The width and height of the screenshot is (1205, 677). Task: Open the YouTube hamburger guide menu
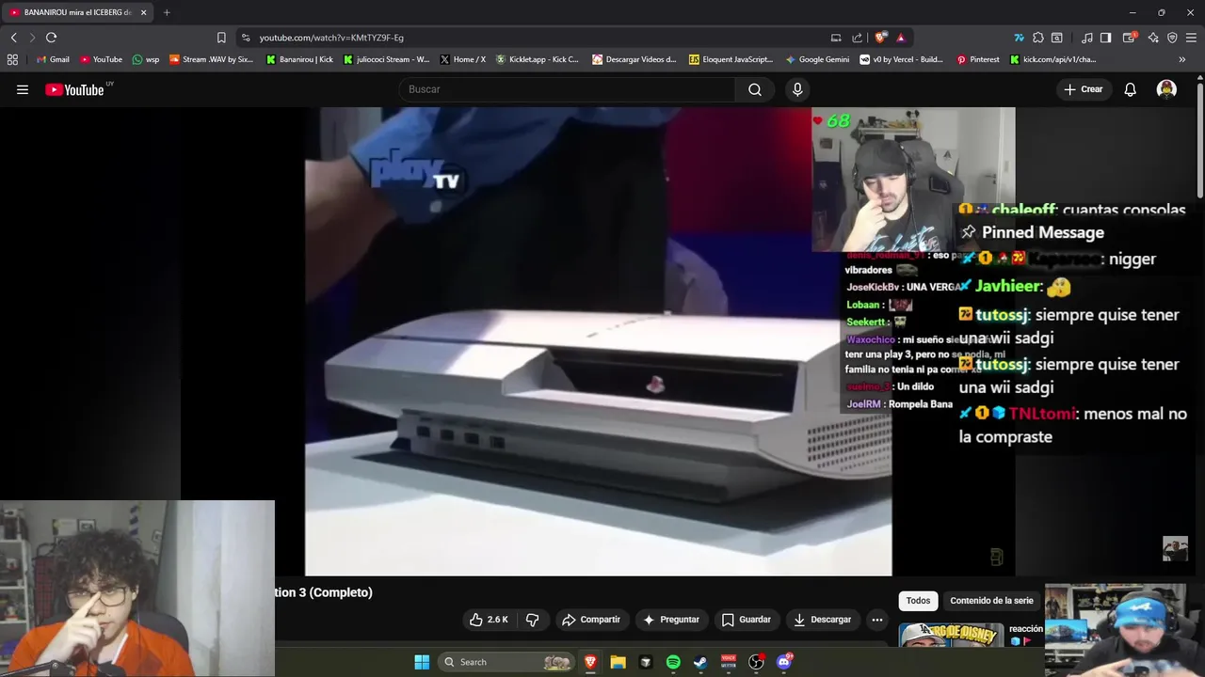(23, 89)
